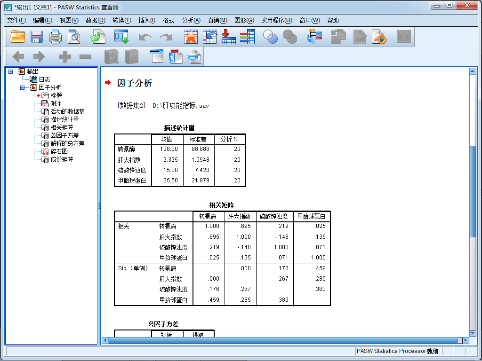Click the Demote right arrow icon
This screenshot has height=361, width=482.
coord(39,56)
